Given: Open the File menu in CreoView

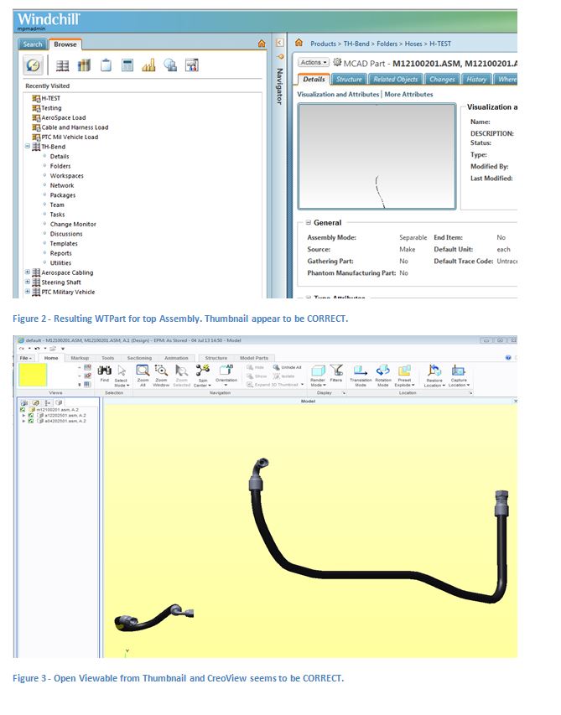Looking at the screenshot, I should 26,358.
